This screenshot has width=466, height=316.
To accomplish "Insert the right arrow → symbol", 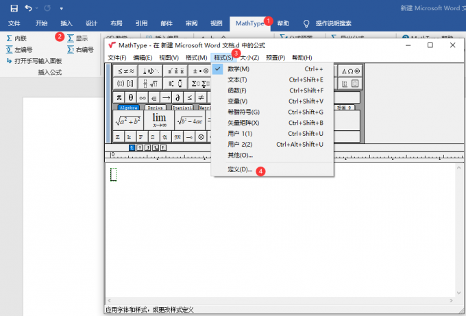I will pyautogui.click(x=166, y=97).
